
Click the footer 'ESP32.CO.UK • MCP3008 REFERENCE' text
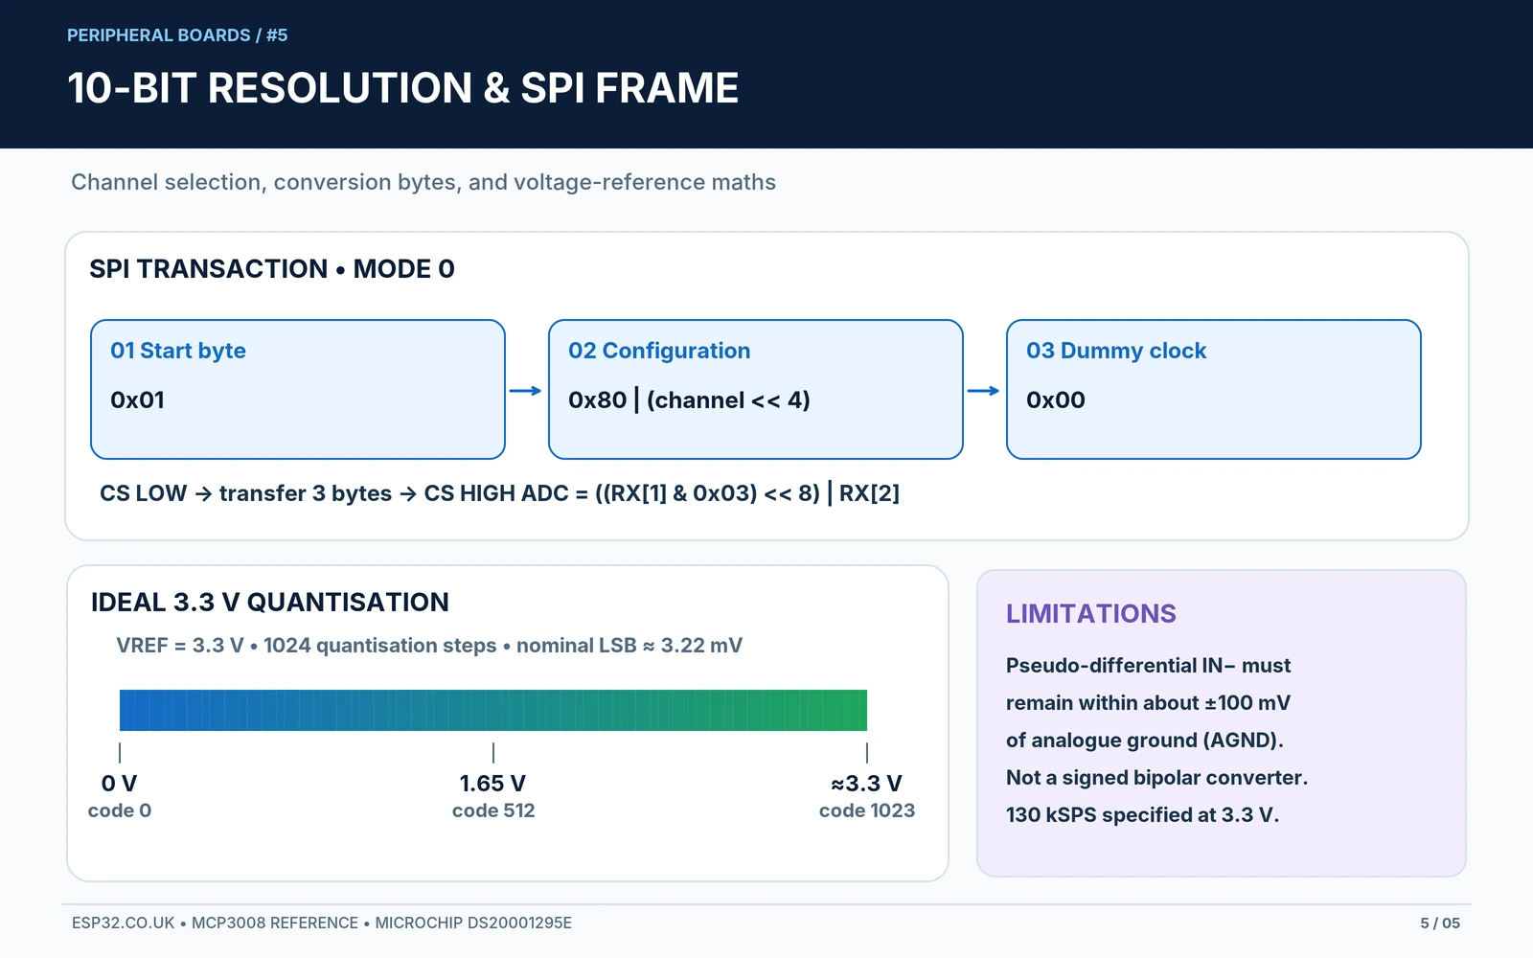(322, 924)
